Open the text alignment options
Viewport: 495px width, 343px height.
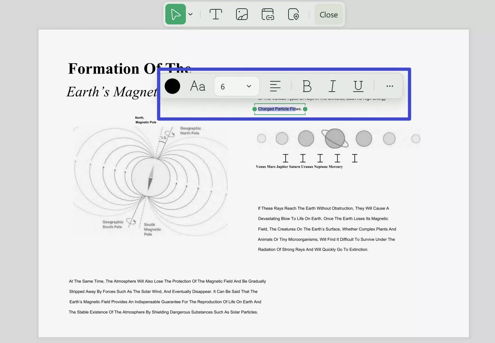tap(275, 86)
